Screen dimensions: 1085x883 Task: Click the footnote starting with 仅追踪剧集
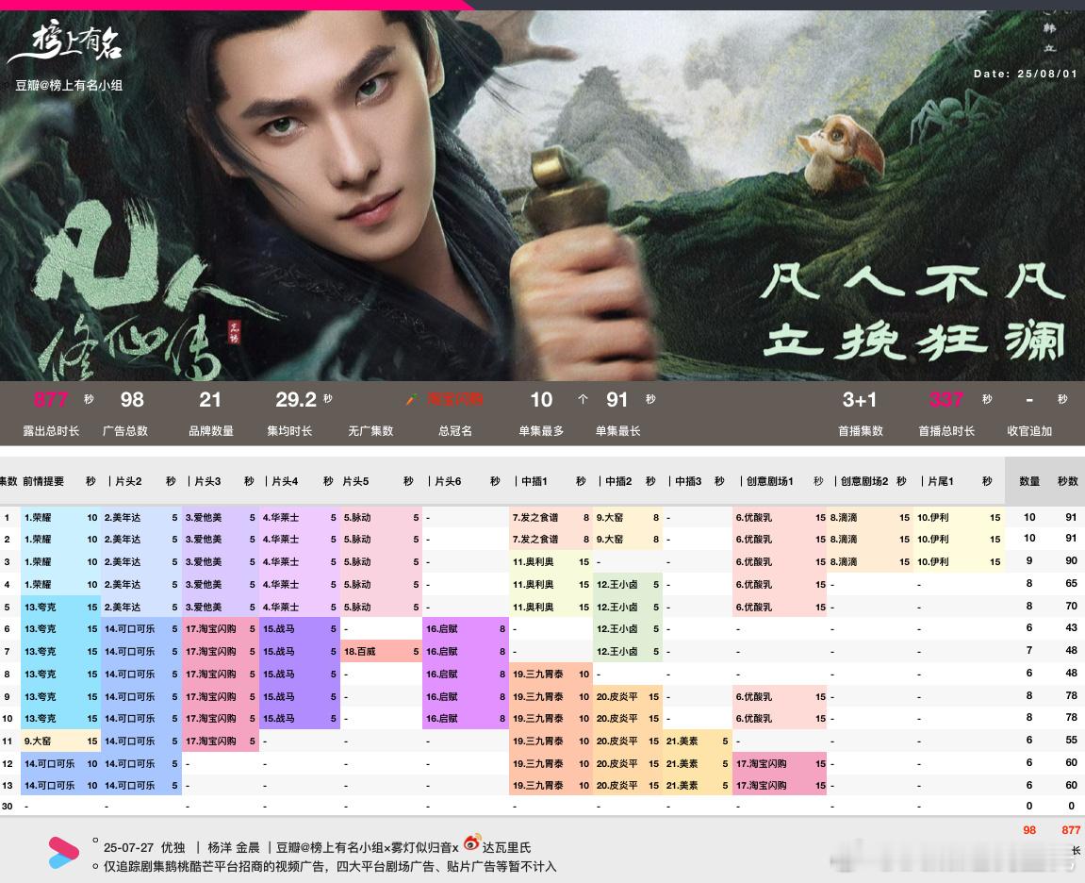330,866
